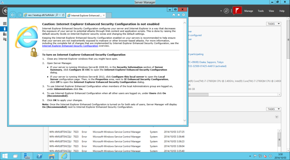The width and height of the screenshot is (290, 160).
Task: Show hidden system tray icons
Action: coord(250,156)
